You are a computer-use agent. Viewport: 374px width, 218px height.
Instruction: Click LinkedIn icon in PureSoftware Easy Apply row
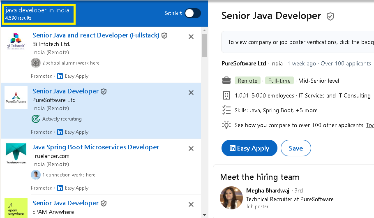pos(60,132)
